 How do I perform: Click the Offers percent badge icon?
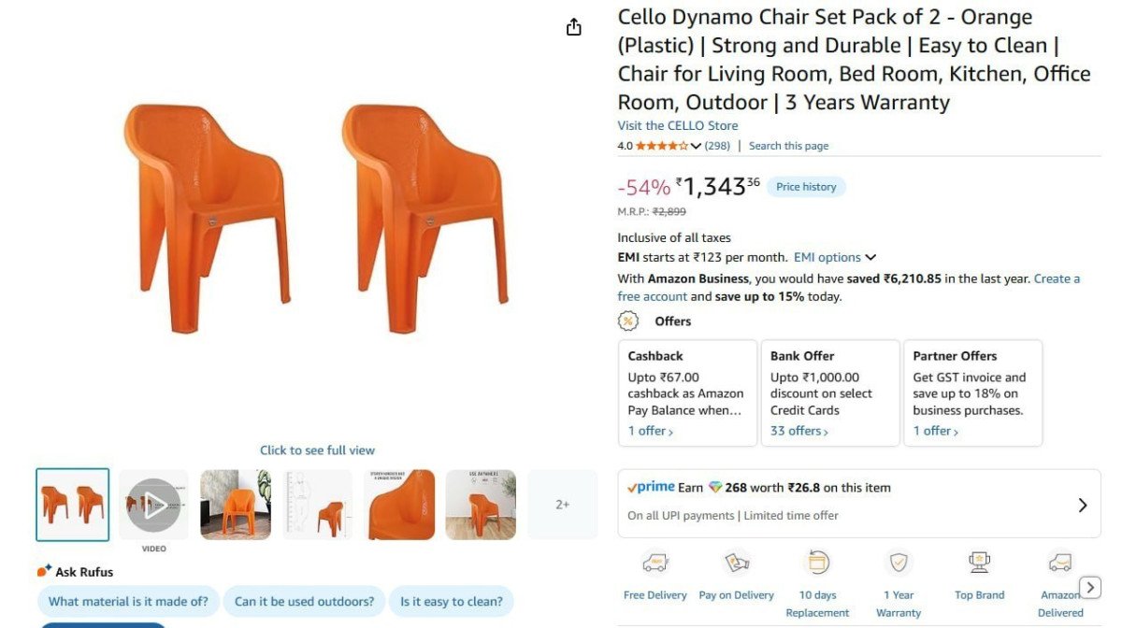626,321
